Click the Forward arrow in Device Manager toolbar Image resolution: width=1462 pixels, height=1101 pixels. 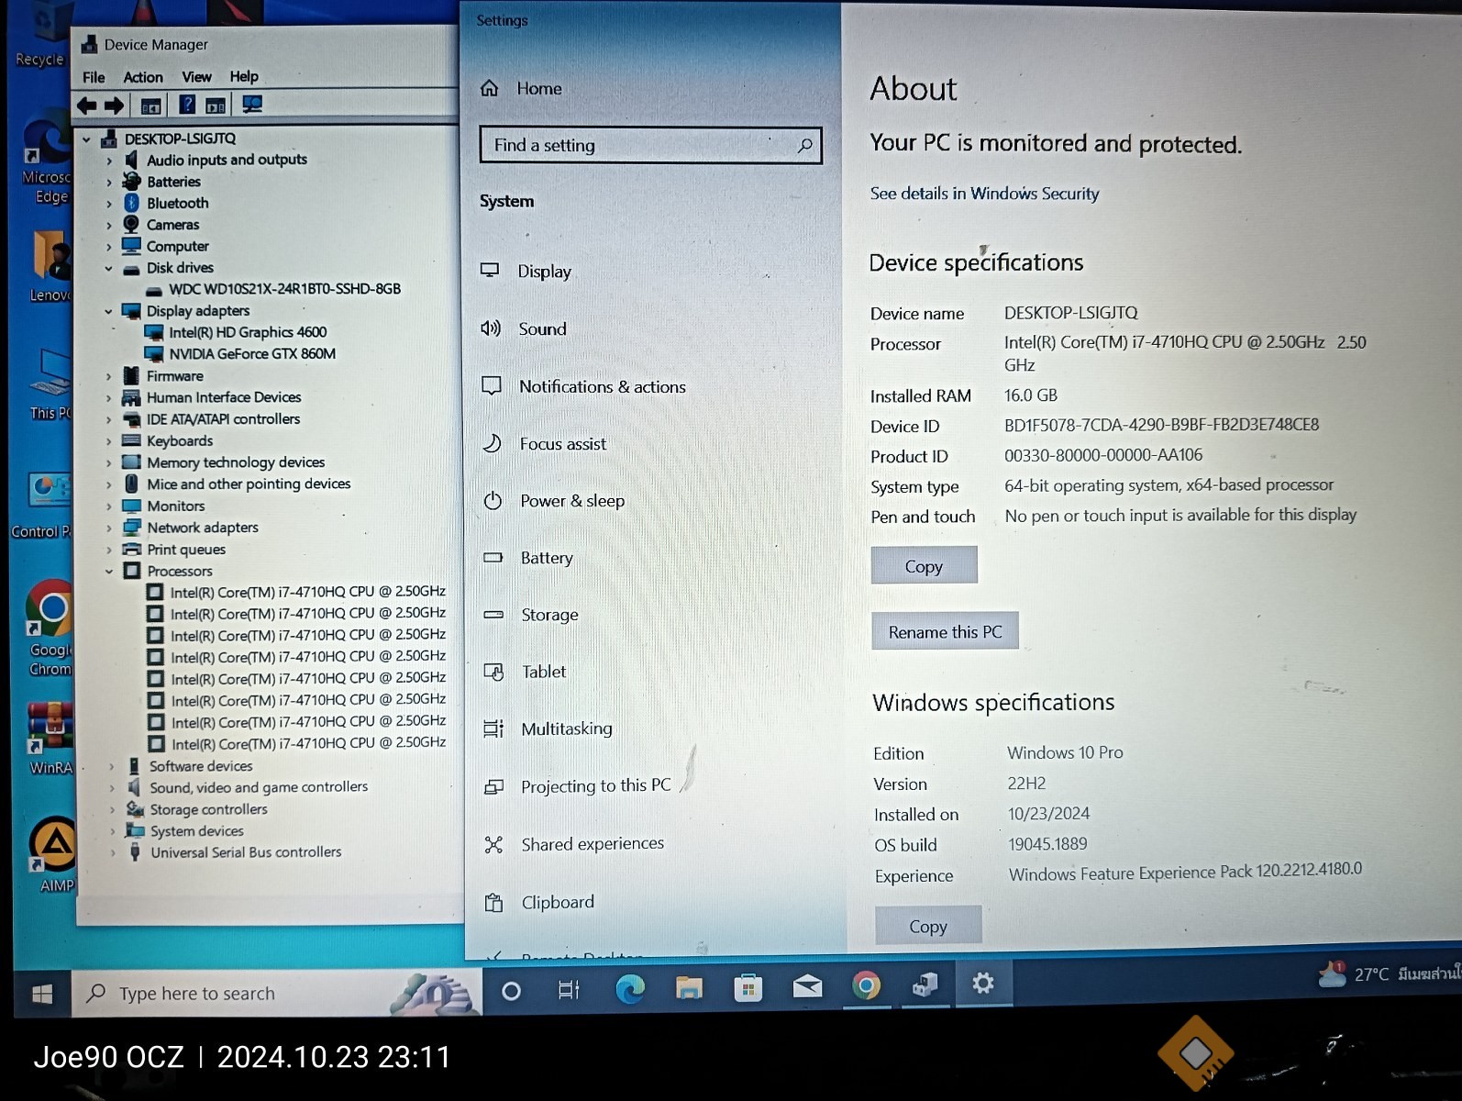coord(114,106)
